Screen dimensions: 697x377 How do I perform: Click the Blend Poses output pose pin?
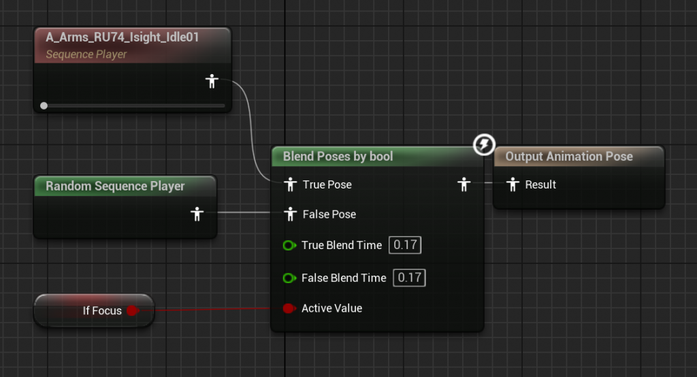464,184
